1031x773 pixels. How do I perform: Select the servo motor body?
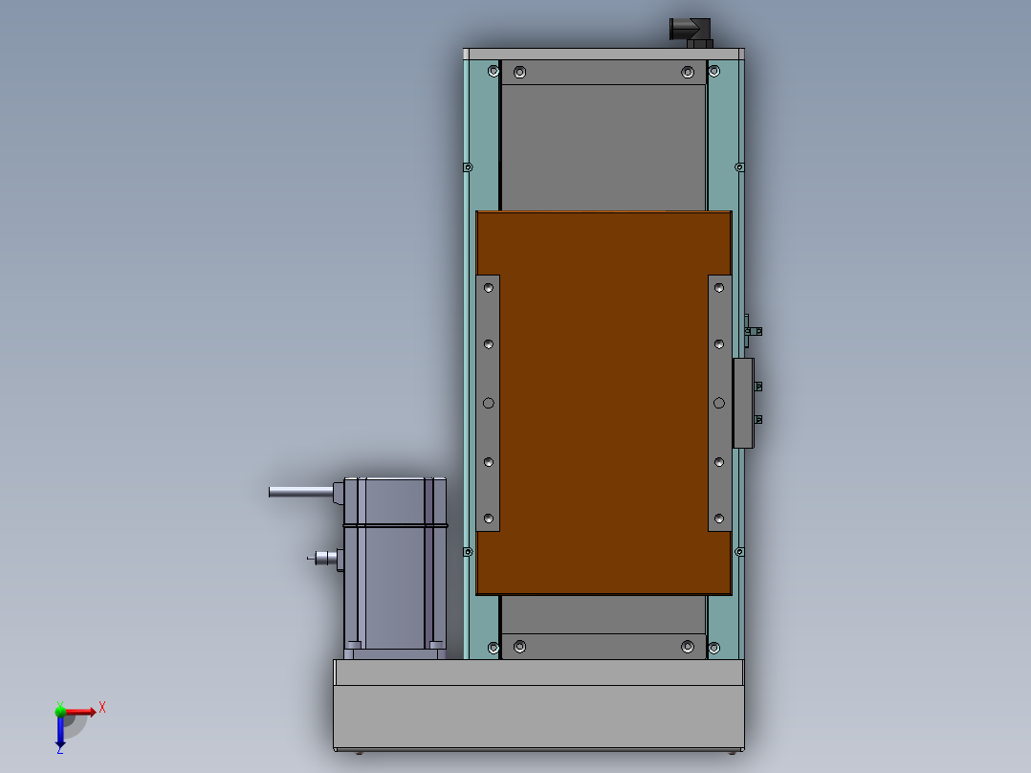(x=394, y=567)
